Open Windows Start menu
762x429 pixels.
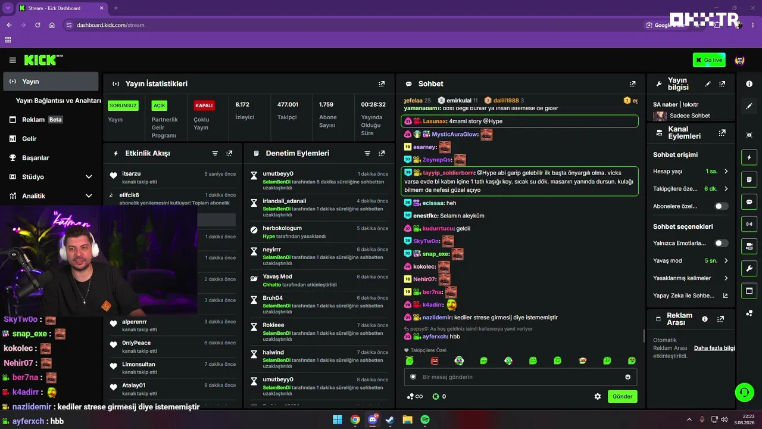tap(338, 419)
